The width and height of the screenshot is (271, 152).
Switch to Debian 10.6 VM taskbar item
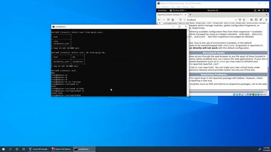[61, 149]
